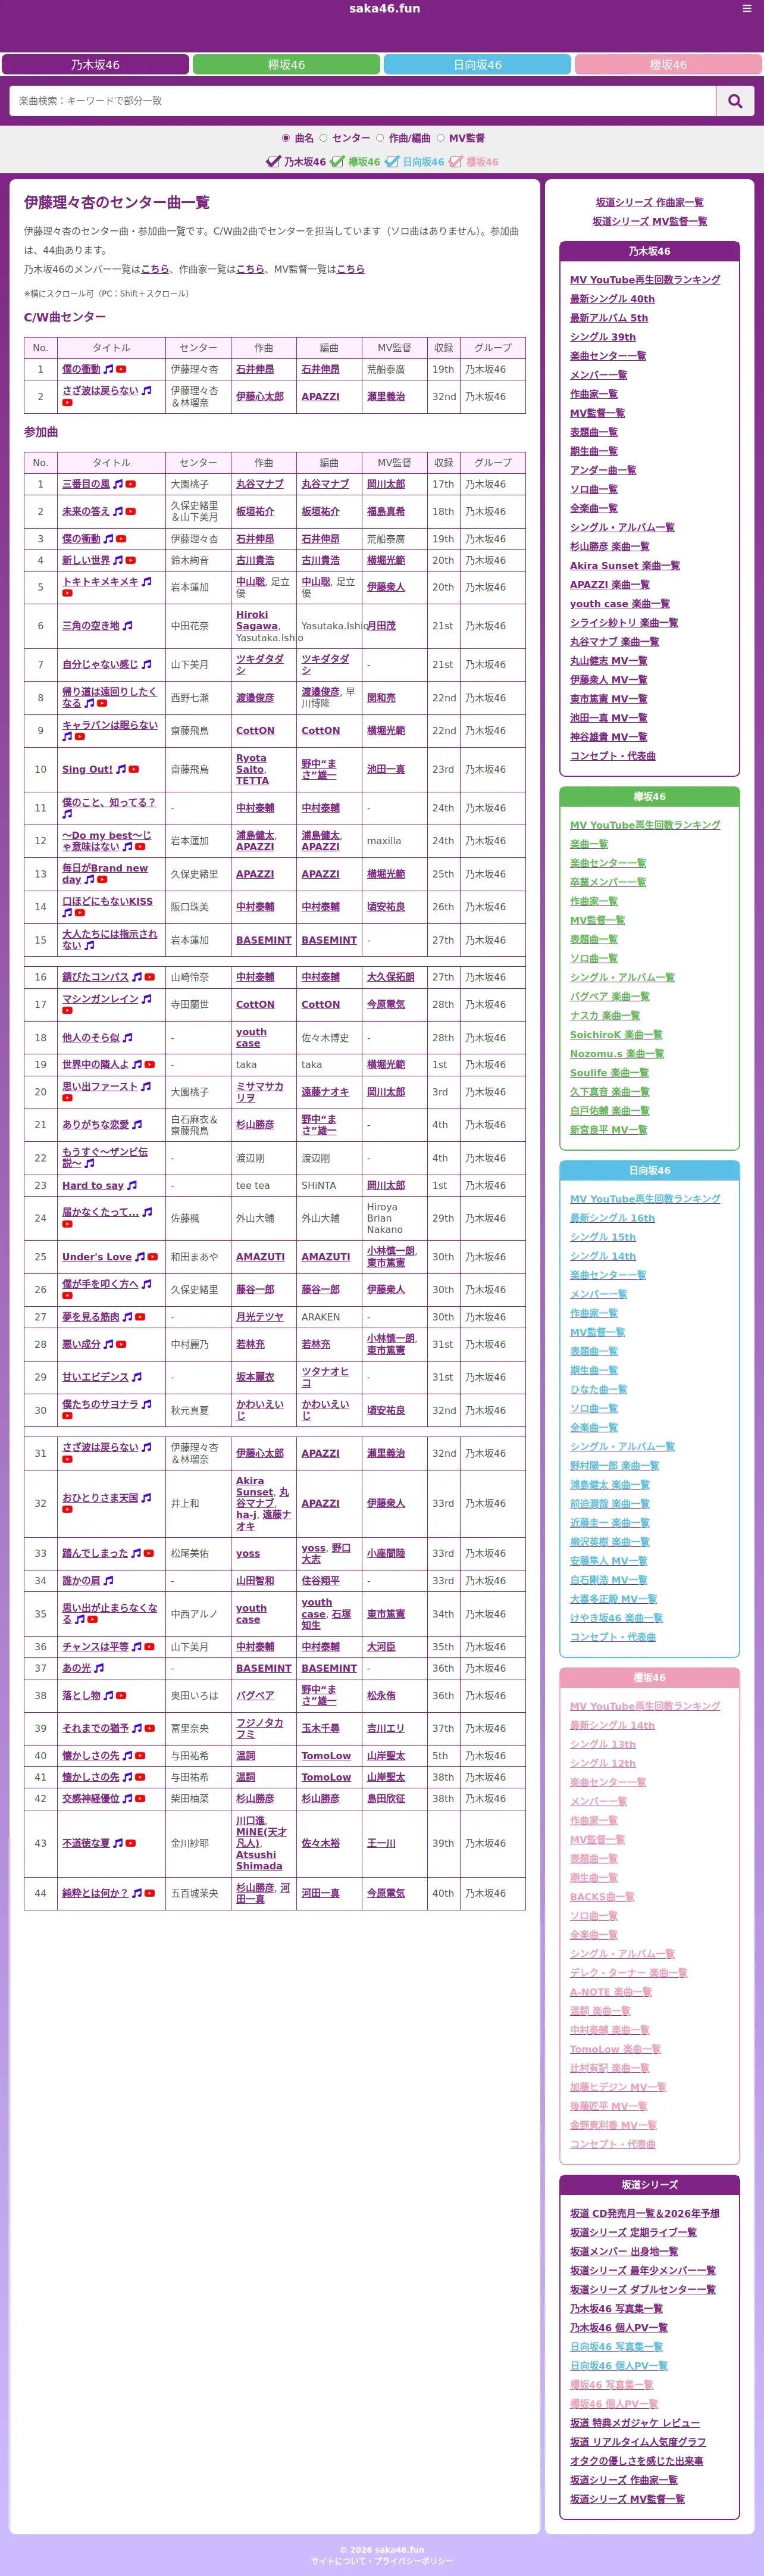Open 最新シングル 40th link

click(612, 299)
